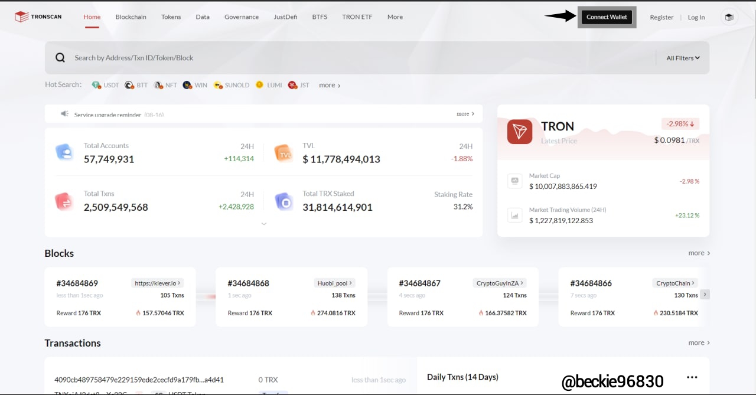This screenshot has width=756, height=395.
Task: Click the Connect Wallet button
Action: (x=607, y=17)
